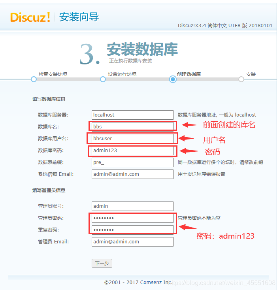Image resolution: width=279 pixels, height=290 pixels.
Task: Click the table prefix field with pre_
Action: 133,162
